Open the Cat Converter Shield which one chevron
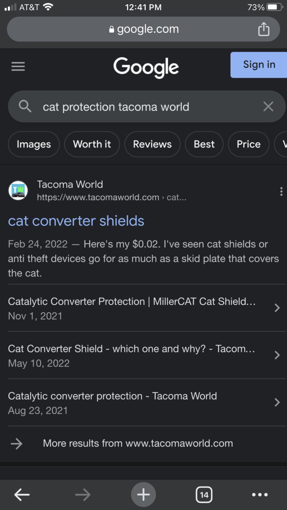Screen dimensions: 287x510 (277, 355)
